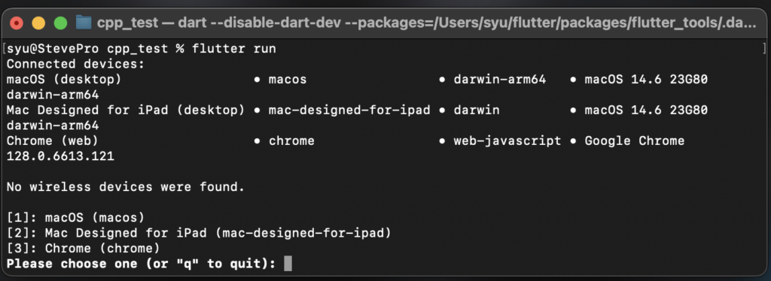Click the '128.0.6613.121' version number
The height and width of the screenshot is (281, 771).
coord(60,156)
